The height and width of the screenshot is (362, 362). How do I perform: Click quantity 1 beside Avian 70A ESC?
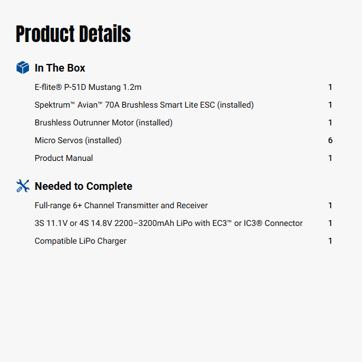click(x=330, y=105)
